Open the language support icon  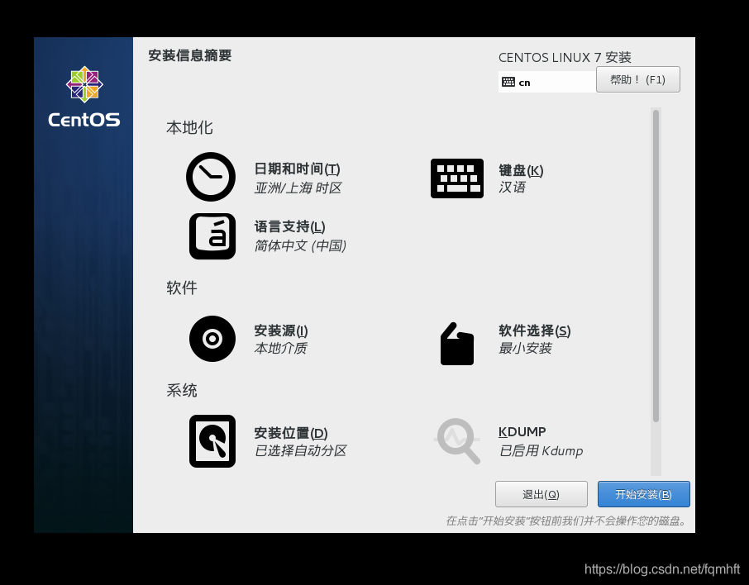212,236
